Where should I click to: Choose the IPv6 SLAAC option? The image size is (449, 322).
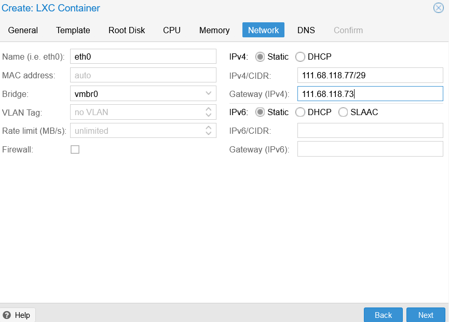343,112
